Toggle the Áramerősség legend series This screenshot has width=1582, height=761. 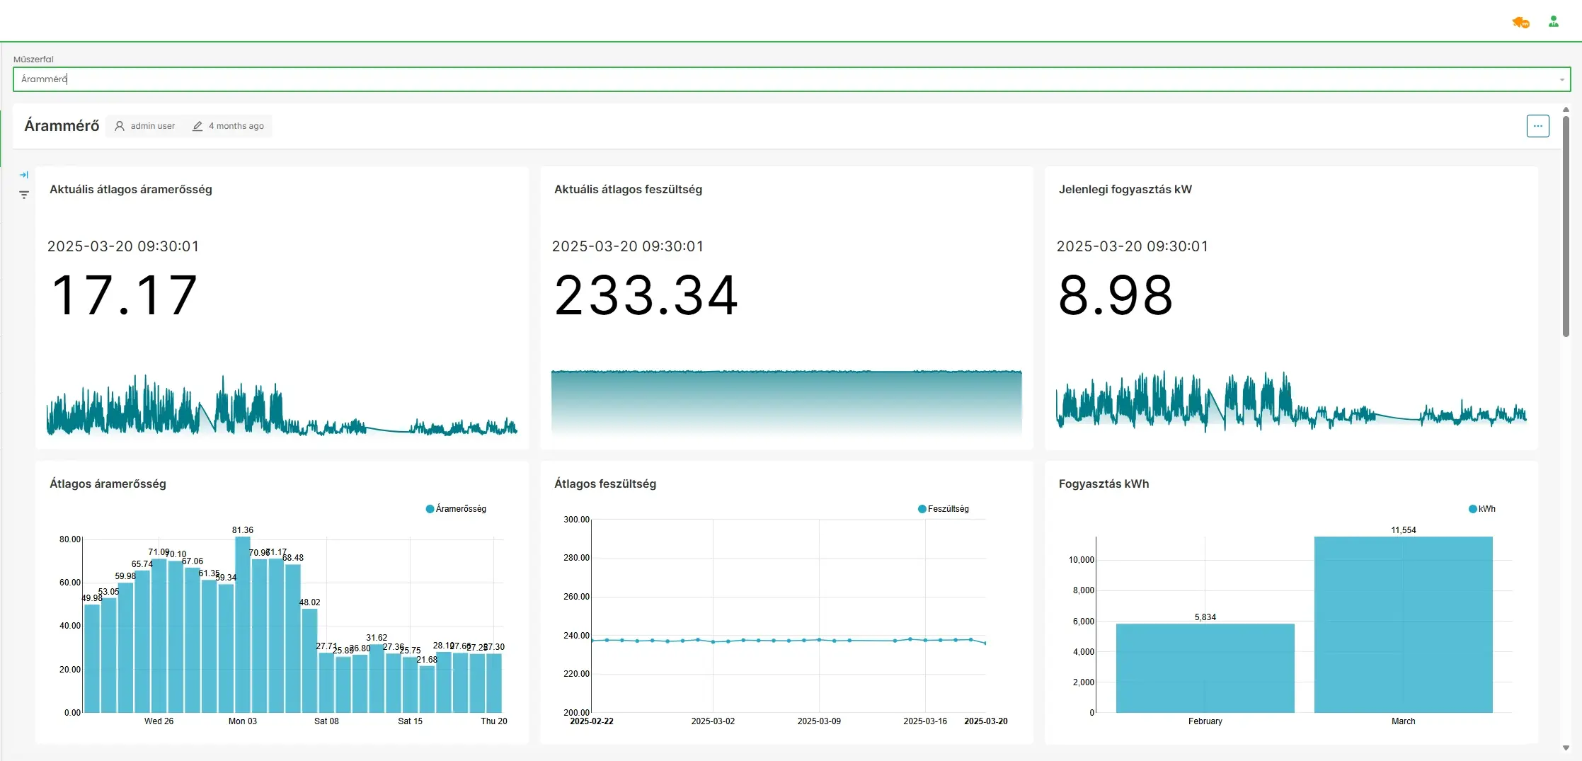[x=456, y=509]
